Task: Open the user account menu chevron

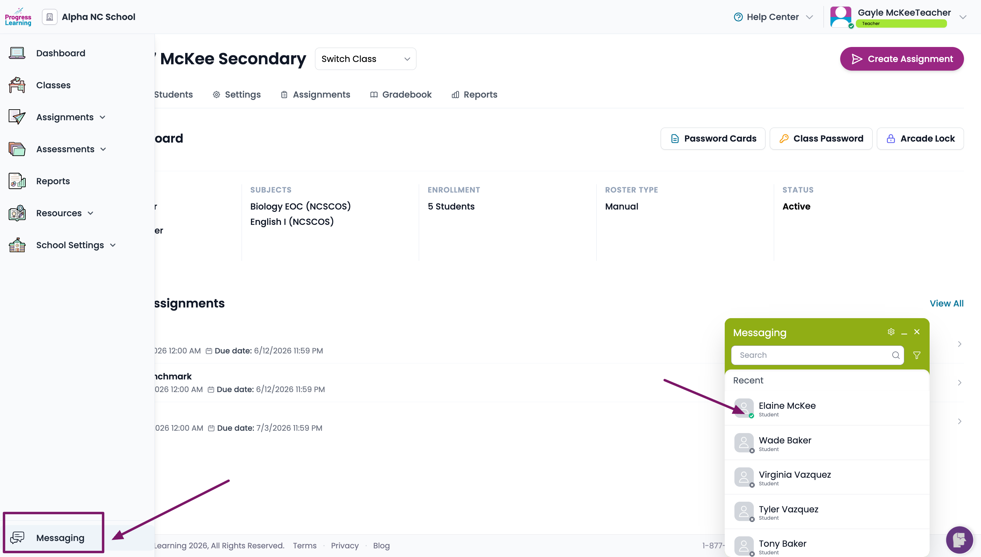Action: 963,17
